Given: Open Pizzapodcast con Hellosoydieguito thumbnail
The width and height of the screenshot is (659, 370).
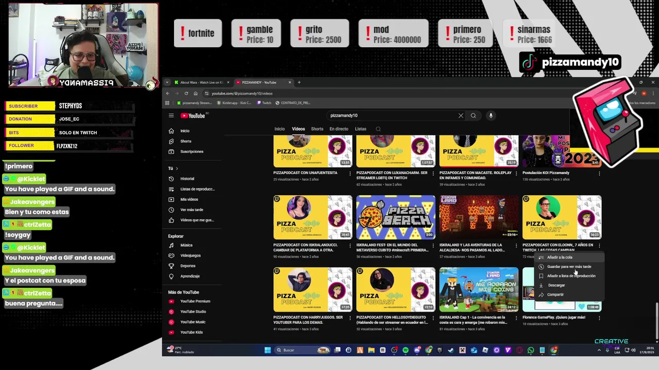Looking at the screenshot, I should click(x=395, y=289).
